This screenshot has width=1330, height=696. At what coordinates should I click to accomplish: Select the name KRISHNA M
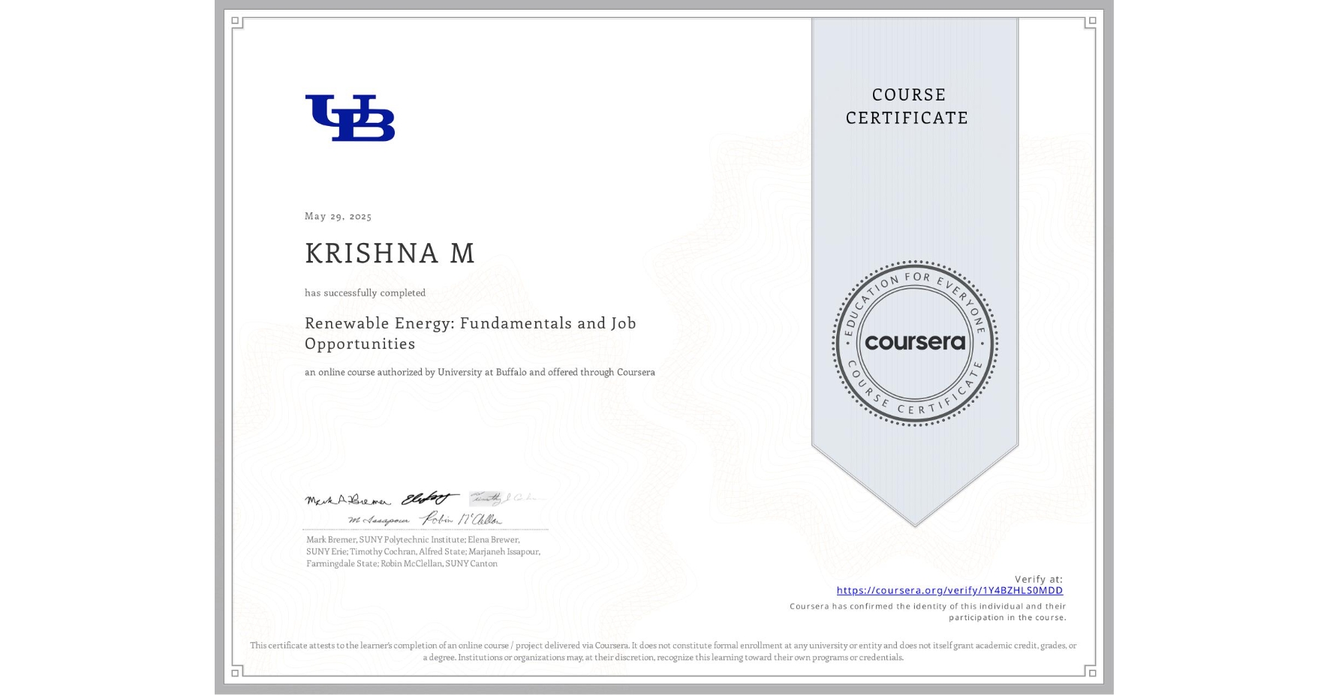pos(390,253)
